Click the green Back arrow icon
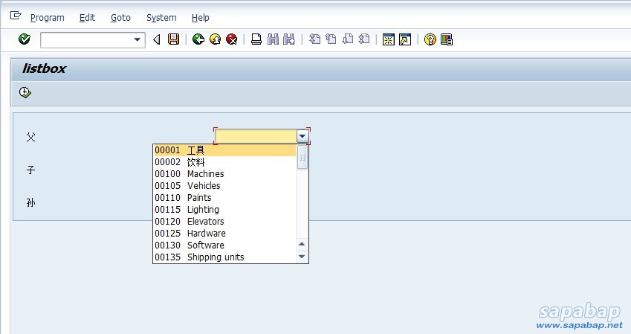631x334 pixels. point(198,39)
